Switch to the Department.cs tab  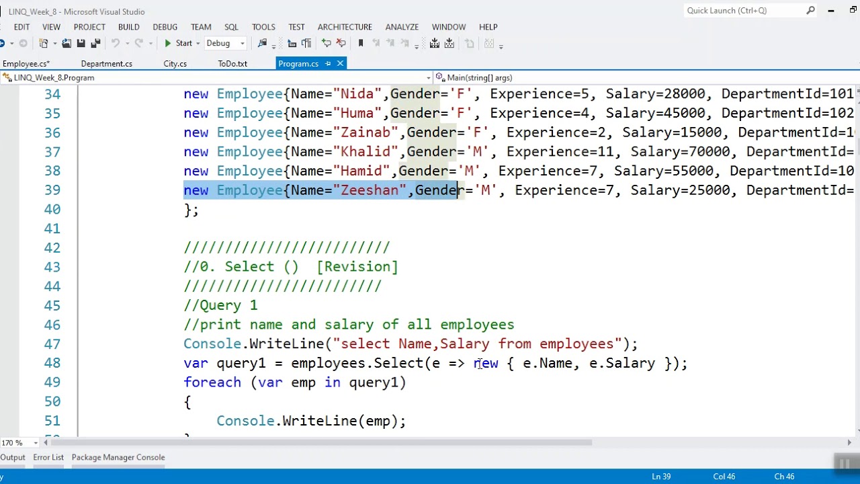(106, 64)
